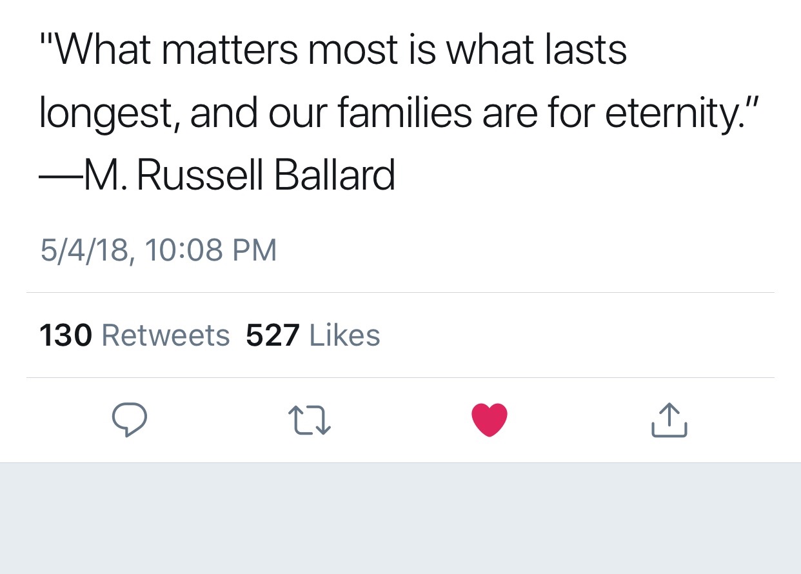The height and width of the screenshot is (574, 801).
Task: Click the word "Likes" in the stats row
Action: [x=345, y=335]
